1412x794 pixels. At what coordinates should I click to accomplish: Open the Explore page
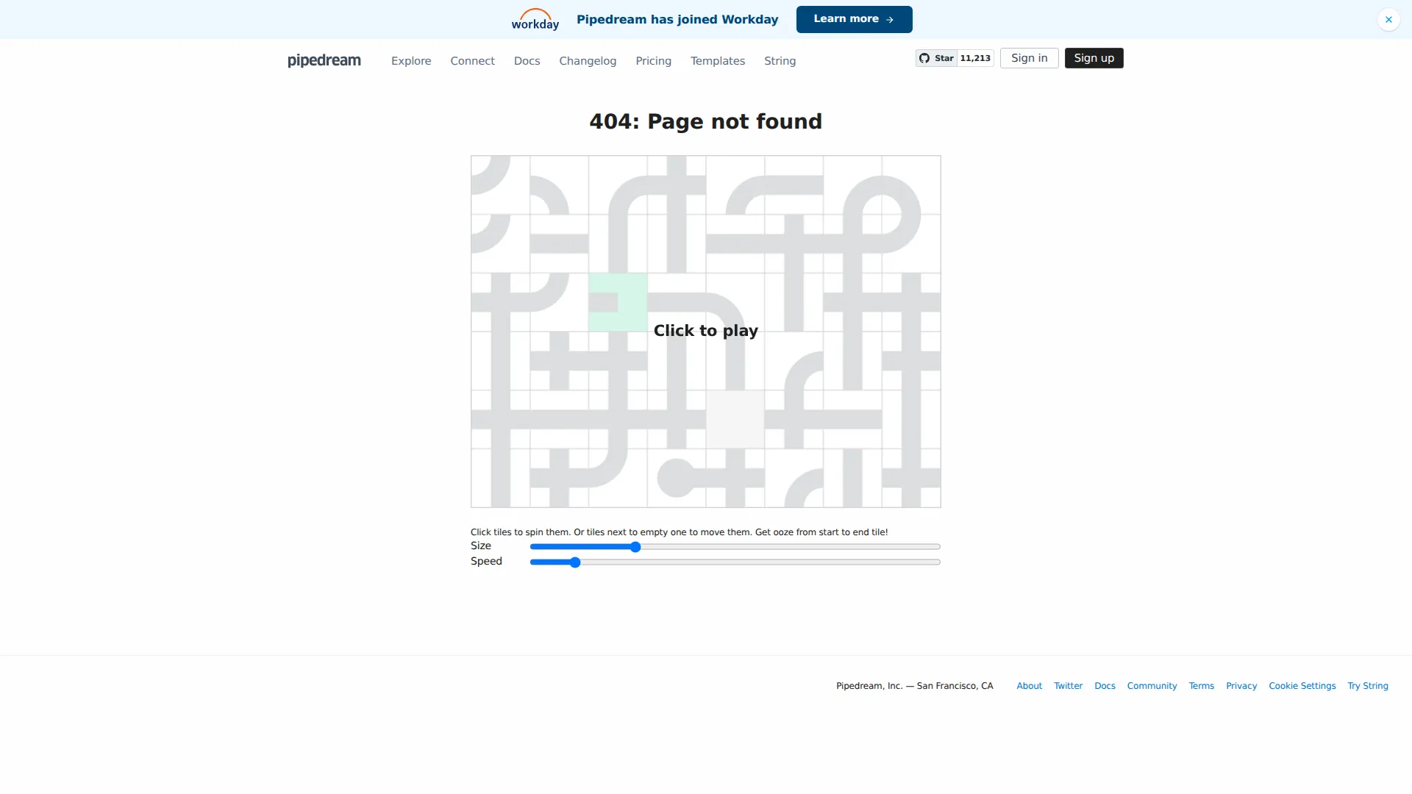[410, 60]
